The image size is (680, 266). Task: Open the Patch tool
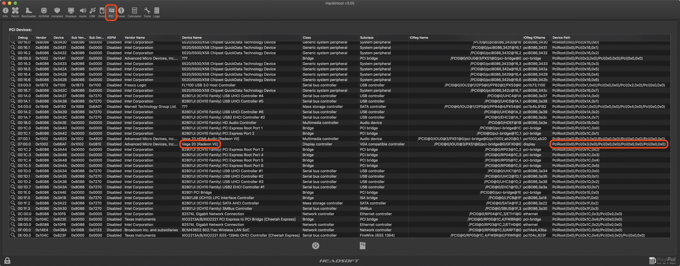click(15, 13)
